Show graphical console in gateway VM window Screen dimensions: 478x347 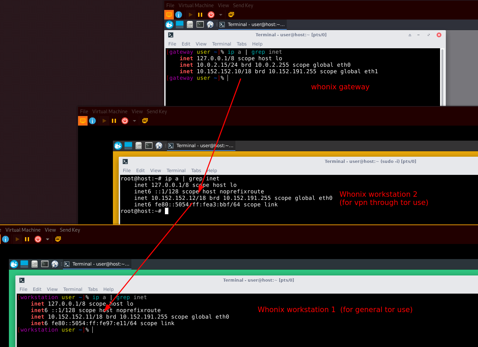point(169,15)
